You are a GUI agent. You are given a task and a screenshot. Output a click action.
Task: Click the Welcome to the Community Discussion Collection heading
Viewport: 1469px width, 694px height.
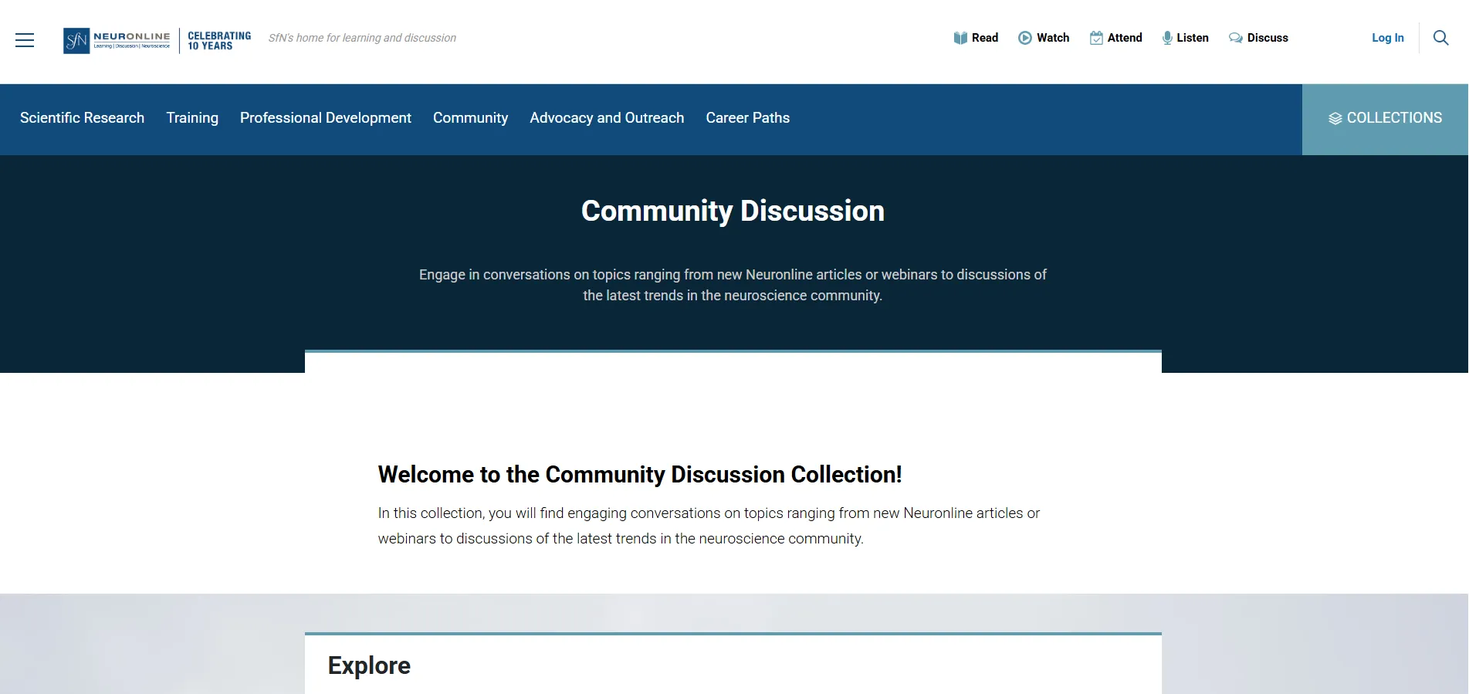coord(640,474)
